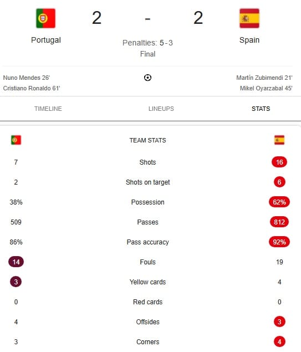Click small Spain flag in team stats

[279, 140]
